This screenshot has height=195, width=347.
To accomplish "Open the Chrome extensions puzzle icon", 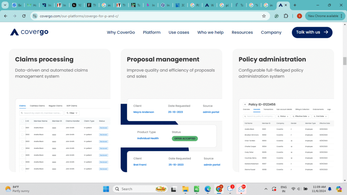I will (286, 16).
